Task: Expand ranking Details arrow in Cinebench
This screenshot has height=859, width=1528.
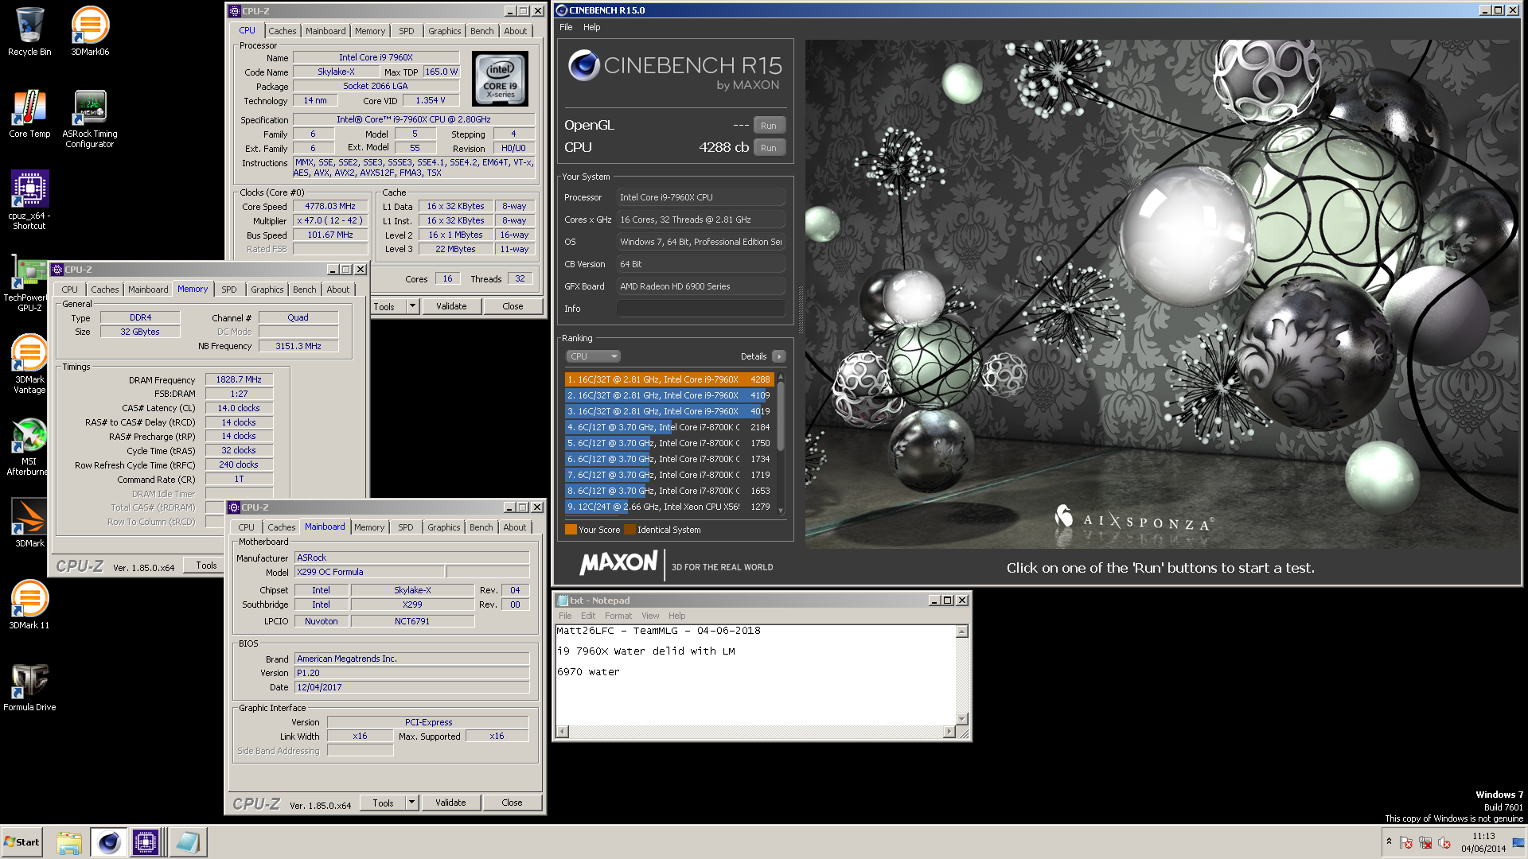Action: click(x=778, y=356)
